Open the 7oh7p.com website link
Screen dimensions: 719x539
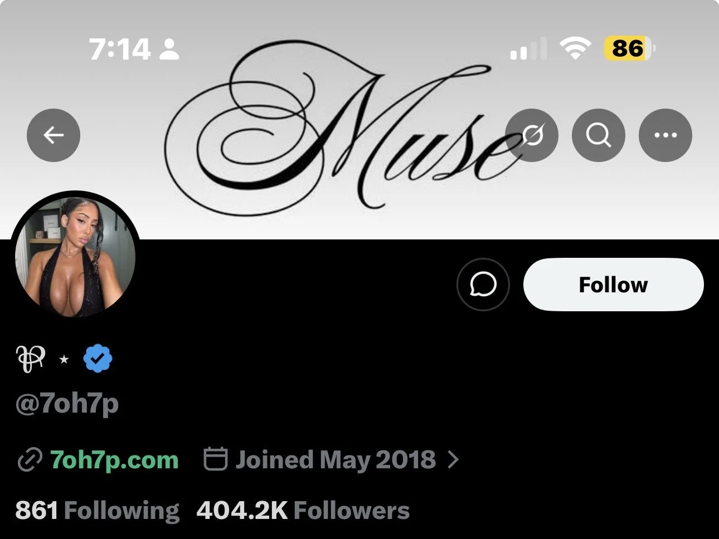click(x=114, y=460)
